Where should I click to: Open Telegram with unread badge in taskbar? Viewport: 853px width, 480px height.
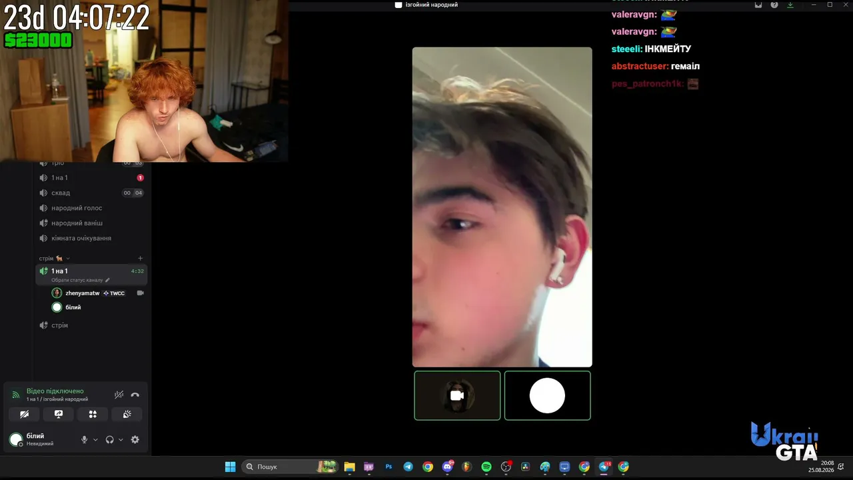(x=604, y=467)
